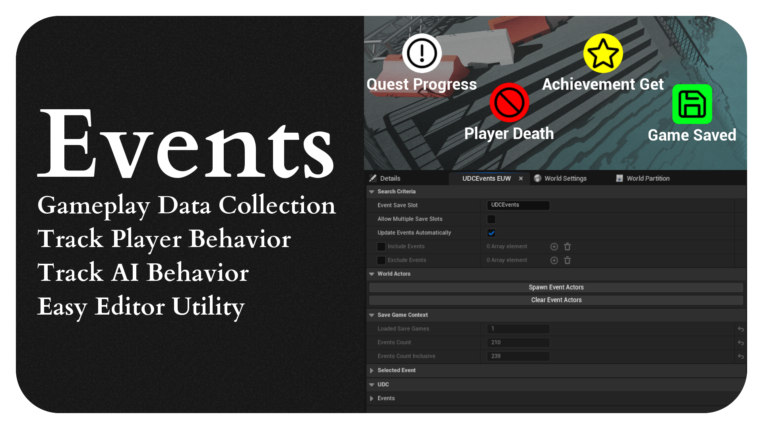Click the Loaded Save Games value field
This screenshot has height=429, width=763.
[518, 329]
